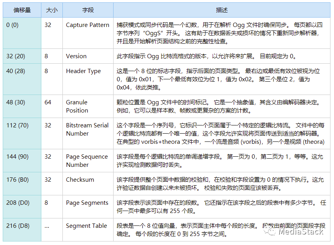Select the 字段 column header
This screenshot has height=245, width=334.
point(88,10)
